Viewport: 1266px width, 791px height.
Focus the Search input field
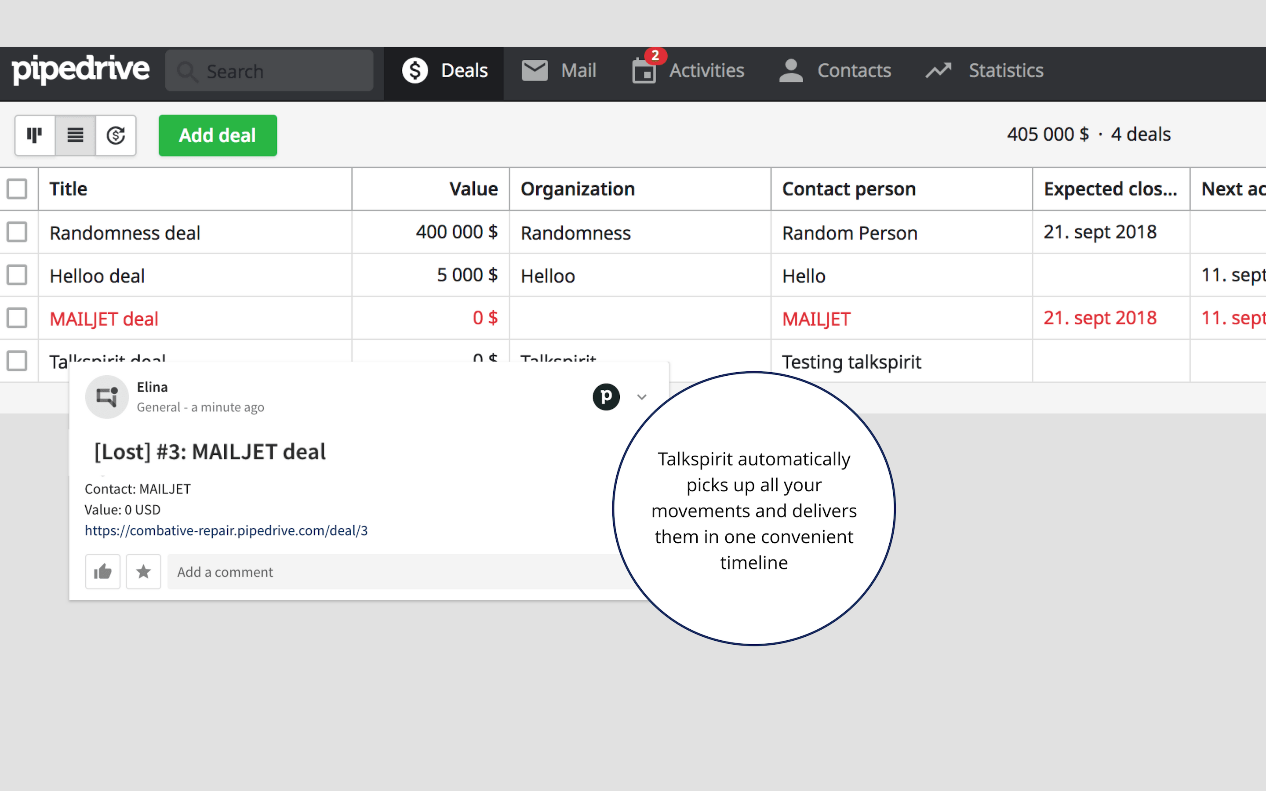pyautogui.click(x=269, y=71)
